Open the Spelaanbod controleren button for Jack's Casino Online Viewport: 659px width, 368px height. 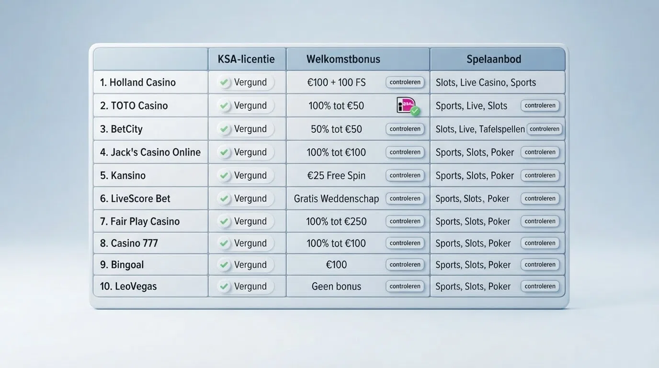[x=540, y=152]
